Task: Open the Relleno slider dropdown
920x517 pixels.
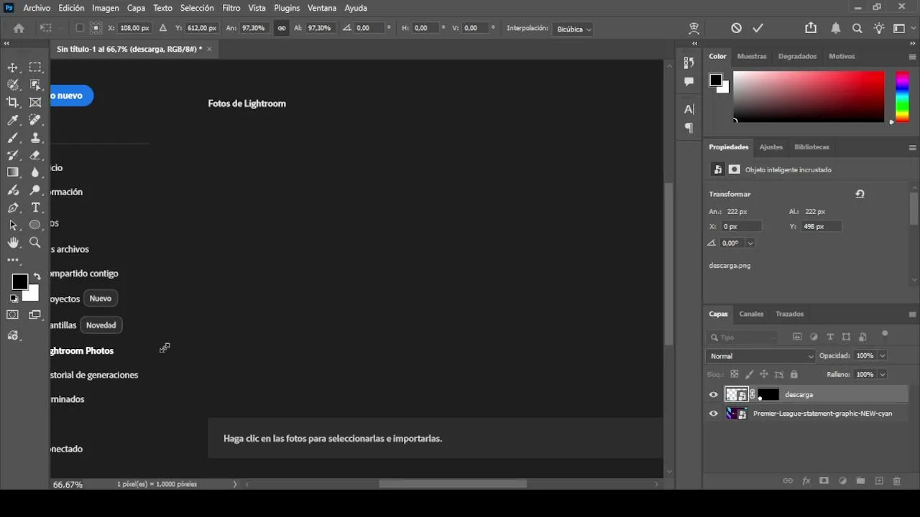Action: (883, 374)
